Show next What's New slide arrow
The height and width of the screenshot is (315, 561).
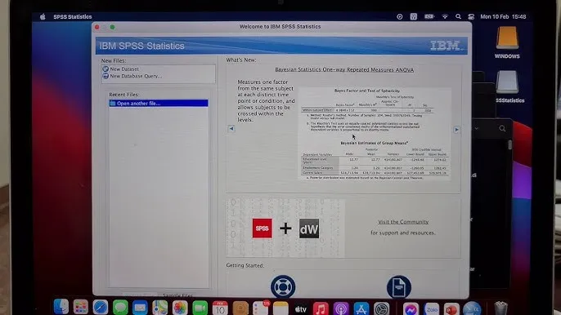(x=456, y=130)
